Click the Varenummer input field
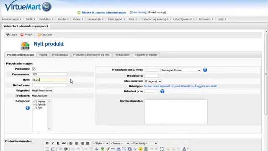Image resolution: width=268 pixels, height=151 pixels. [49, 74]
